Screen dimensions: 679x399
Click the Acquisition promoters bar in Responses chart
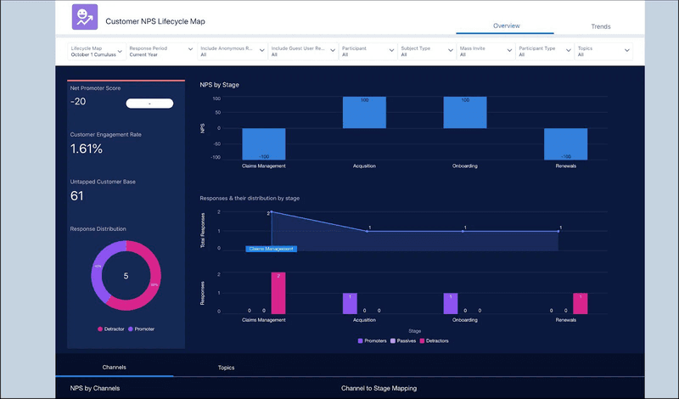(350, 303)
